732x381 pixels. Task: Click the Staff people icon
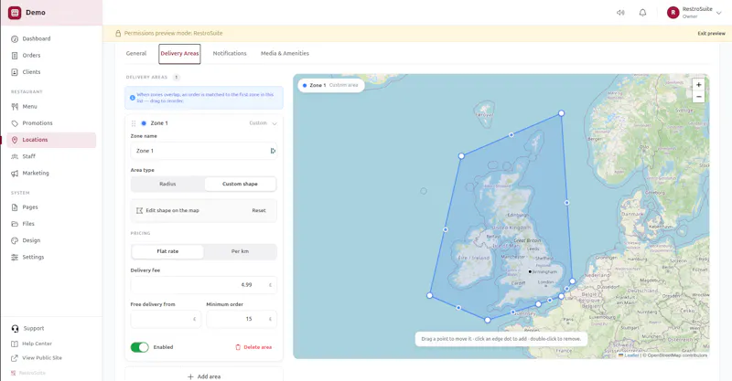[15, 156]
